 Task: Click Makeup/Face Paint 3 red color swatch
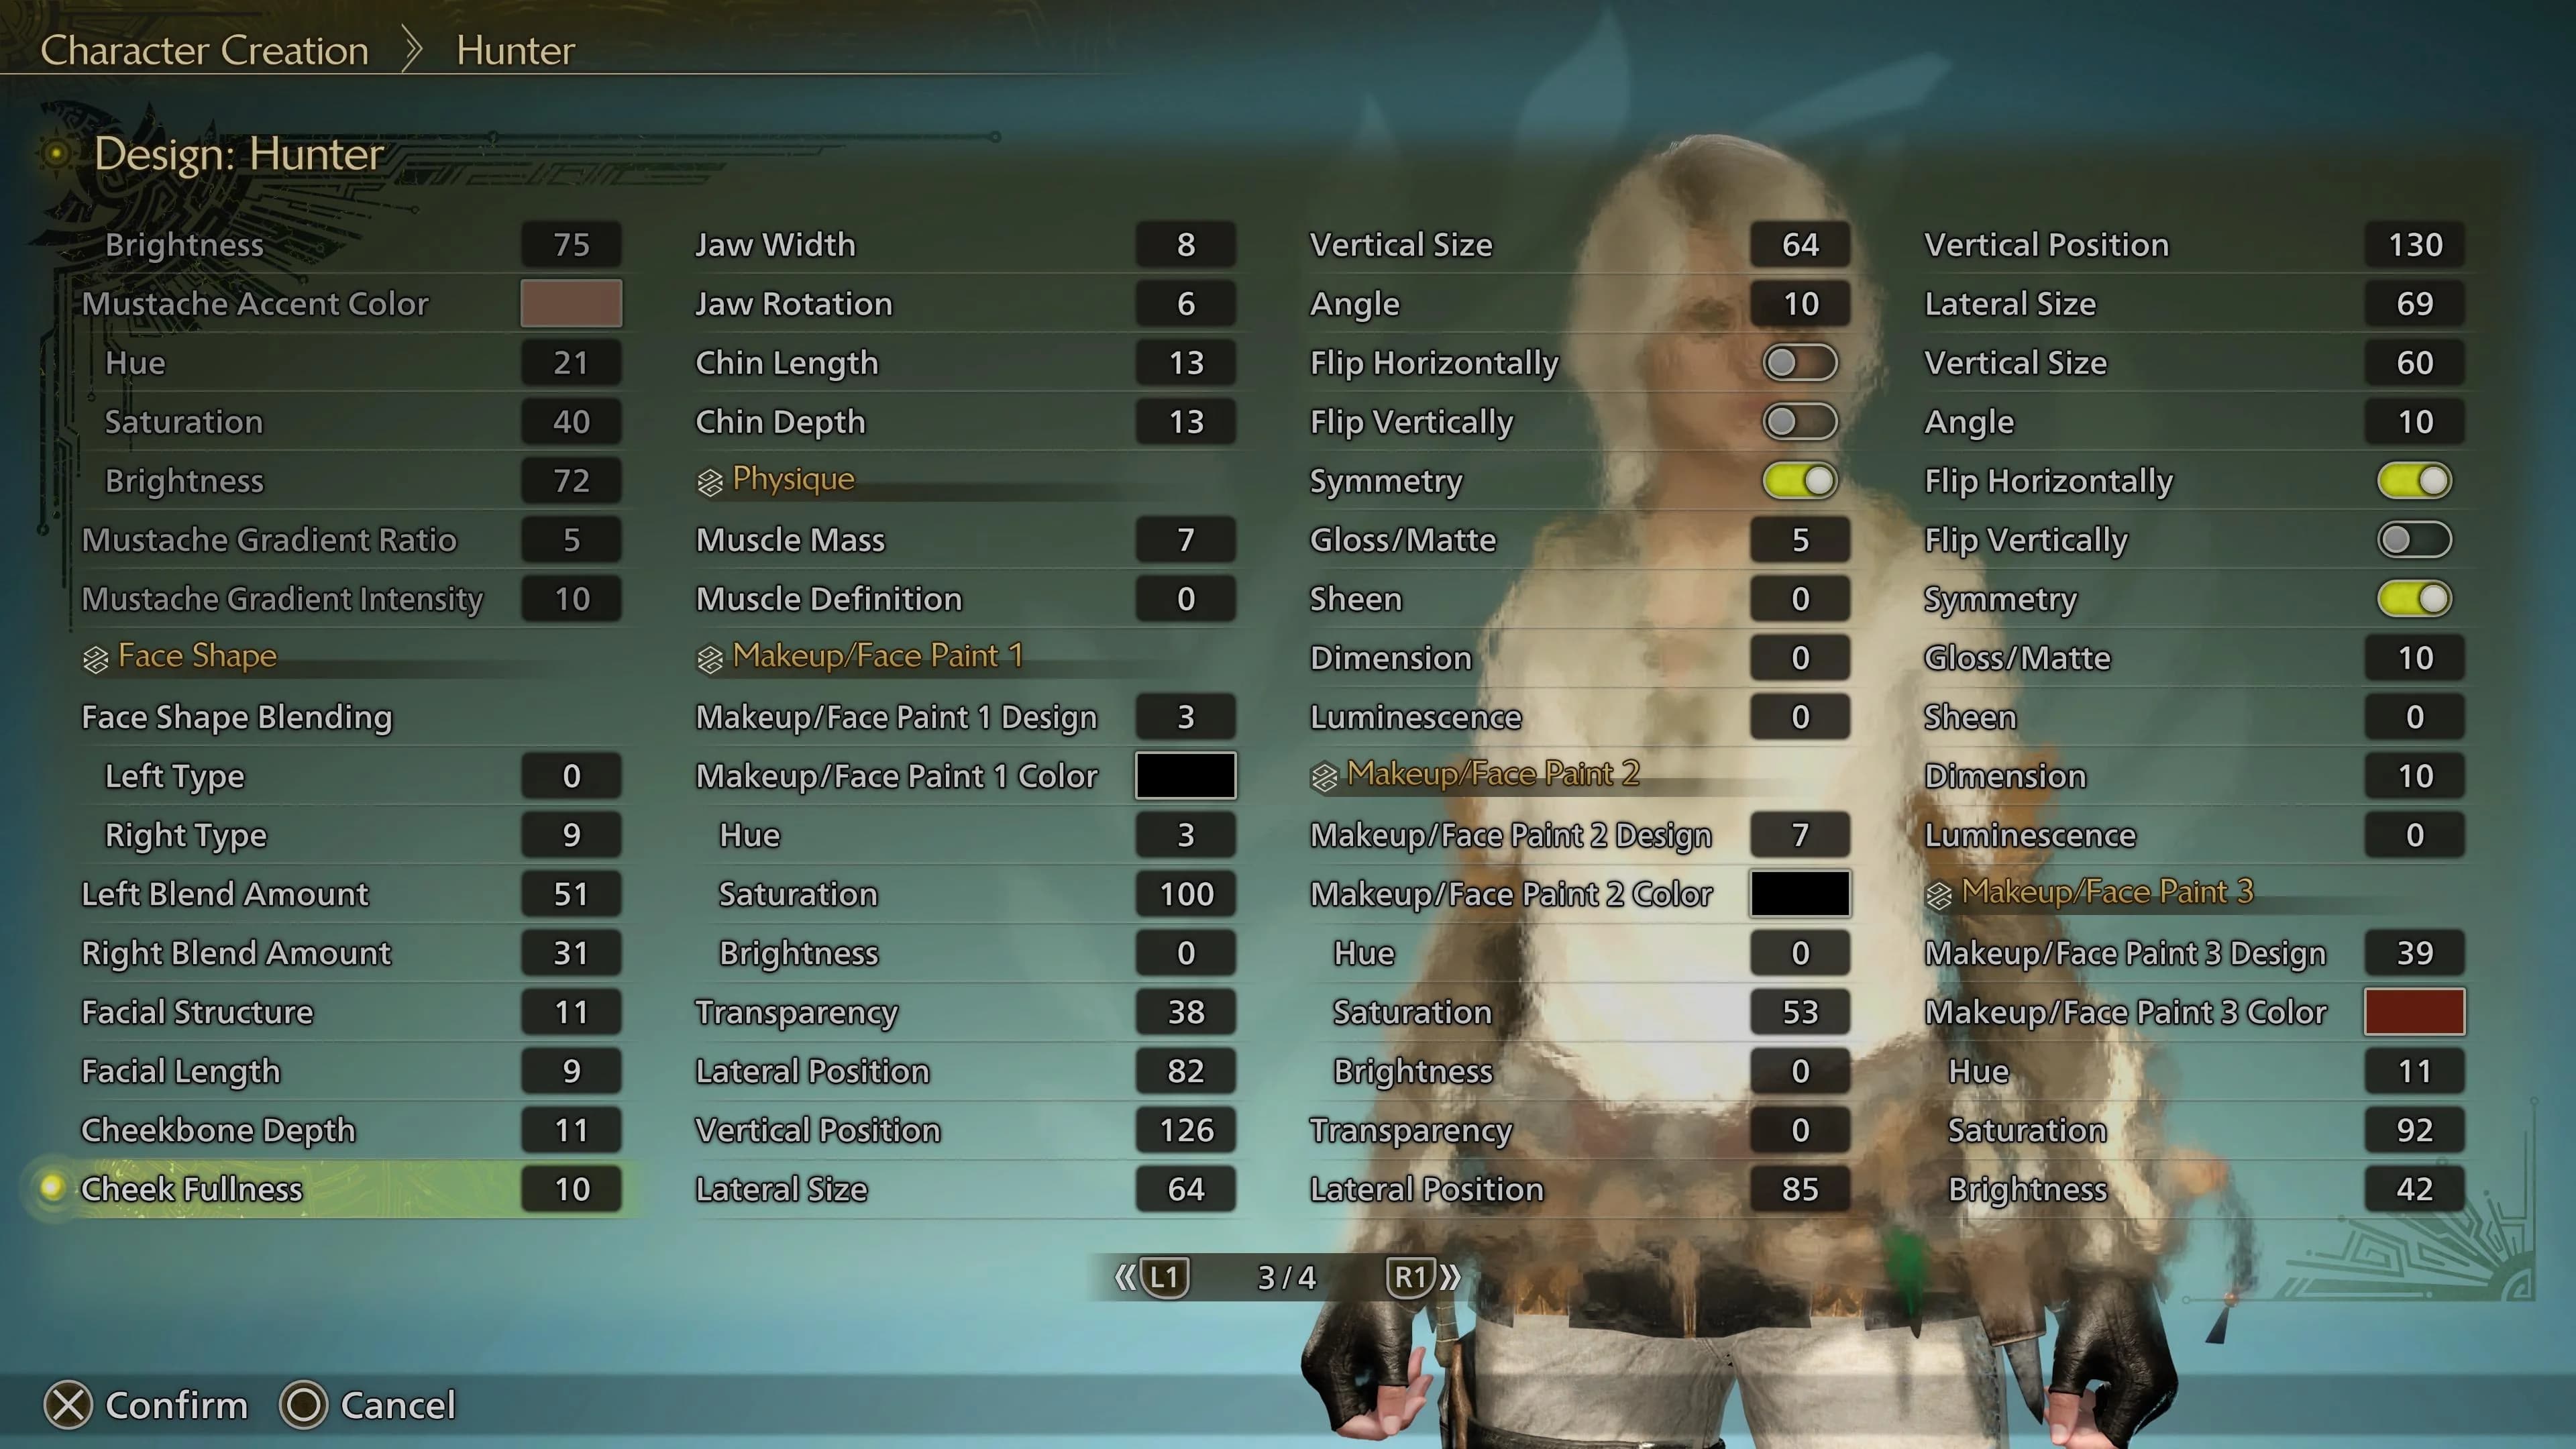point(2415,1012)
